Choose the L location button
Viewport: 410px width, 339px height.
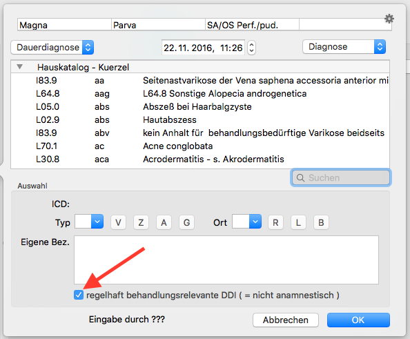(x=298, y=222)
